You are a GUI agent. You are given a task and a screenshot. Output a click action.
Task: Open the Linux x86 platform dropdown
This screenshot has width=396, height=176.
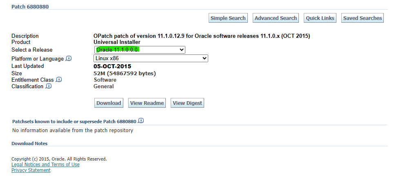151,59
